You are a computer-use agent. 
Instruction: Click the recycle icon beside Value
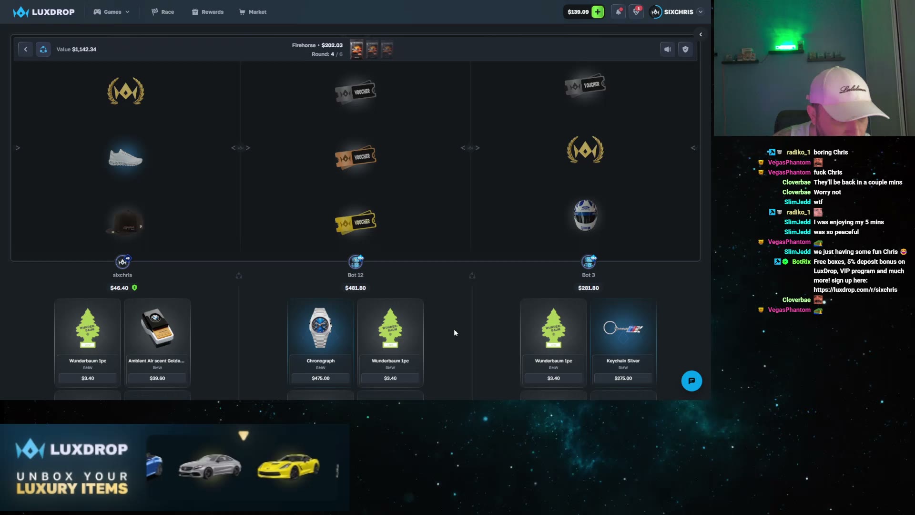coord(43,49)
